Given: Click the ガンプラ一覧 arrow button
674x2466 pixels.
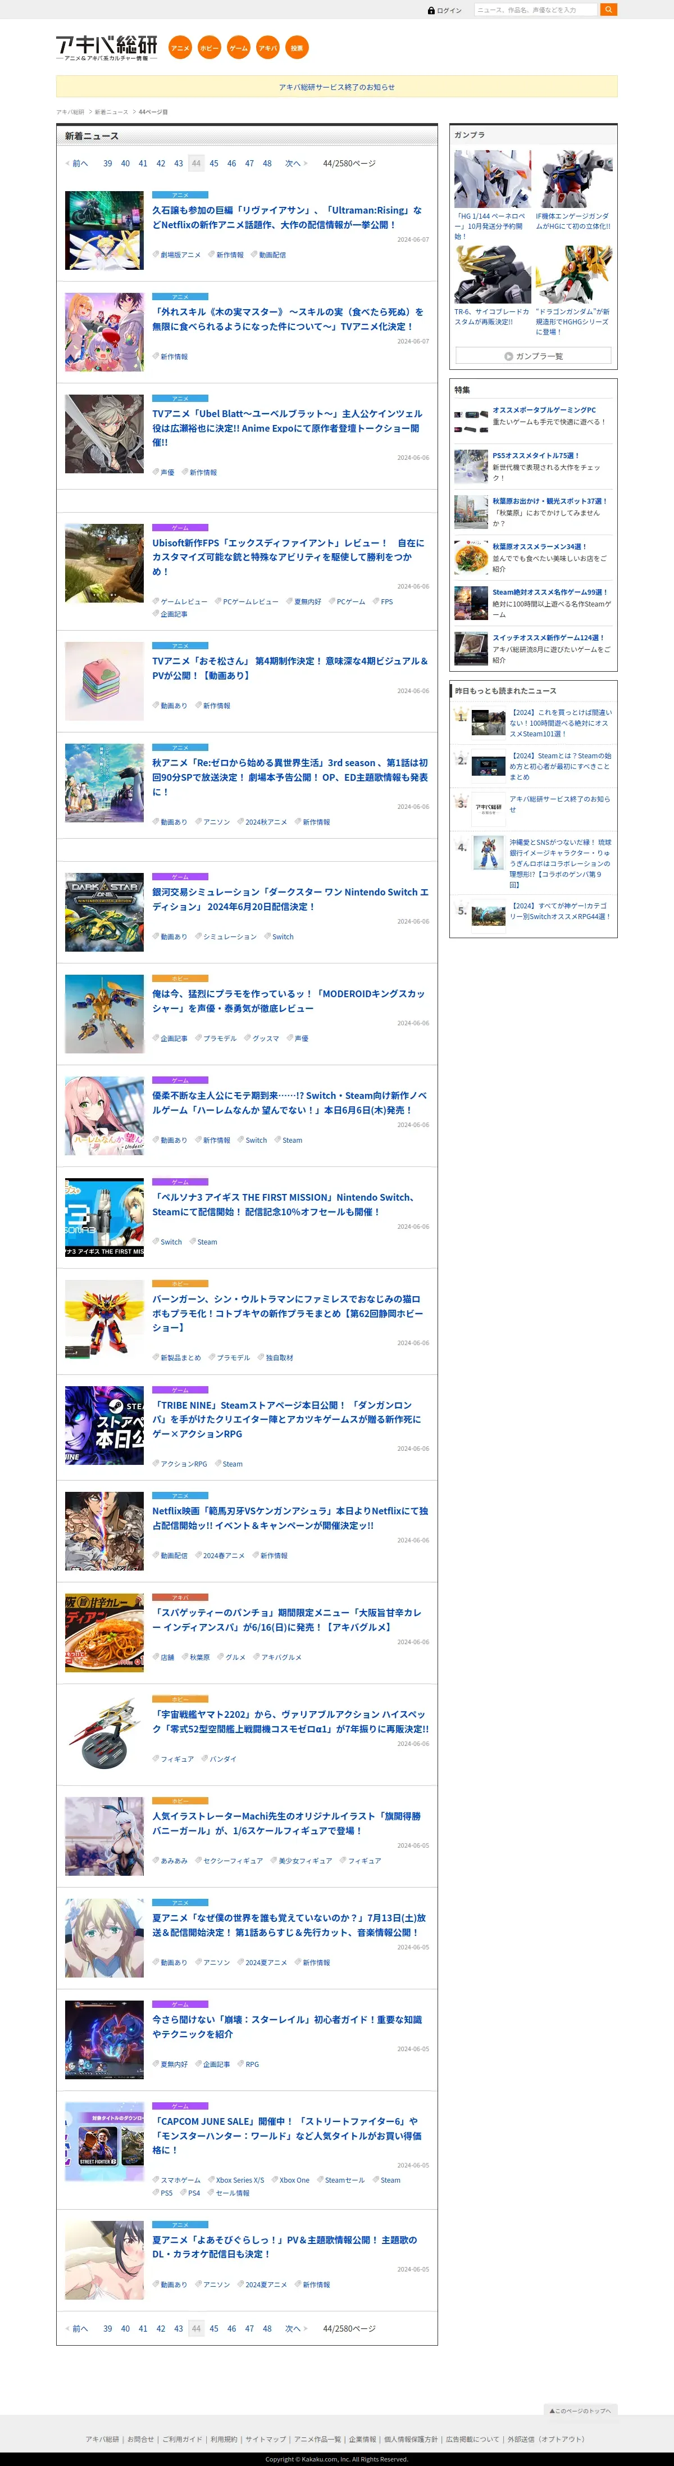Looking at the screenshot, I should pyautogui.click(x=534, y=356).
